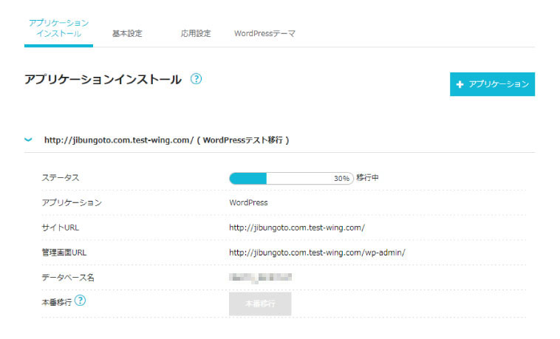Click plus icon on アプリケーション button
560x339 pixels.
460,85
